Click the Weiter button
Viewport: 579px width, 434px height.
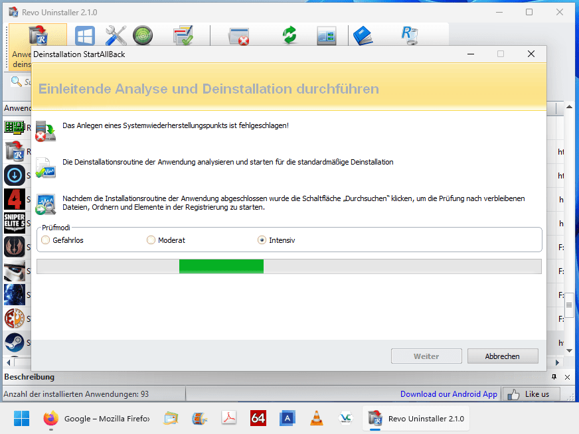[426, 356]
